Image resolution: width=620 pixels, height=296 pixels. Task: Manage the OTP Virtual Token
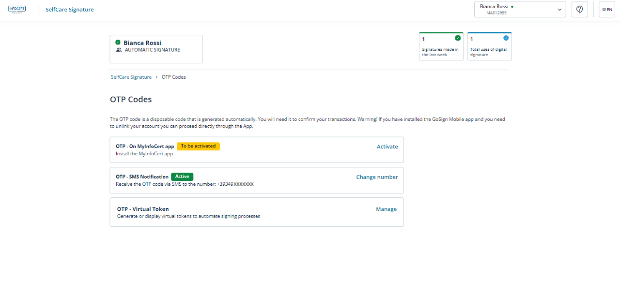(x=387, y=209)
